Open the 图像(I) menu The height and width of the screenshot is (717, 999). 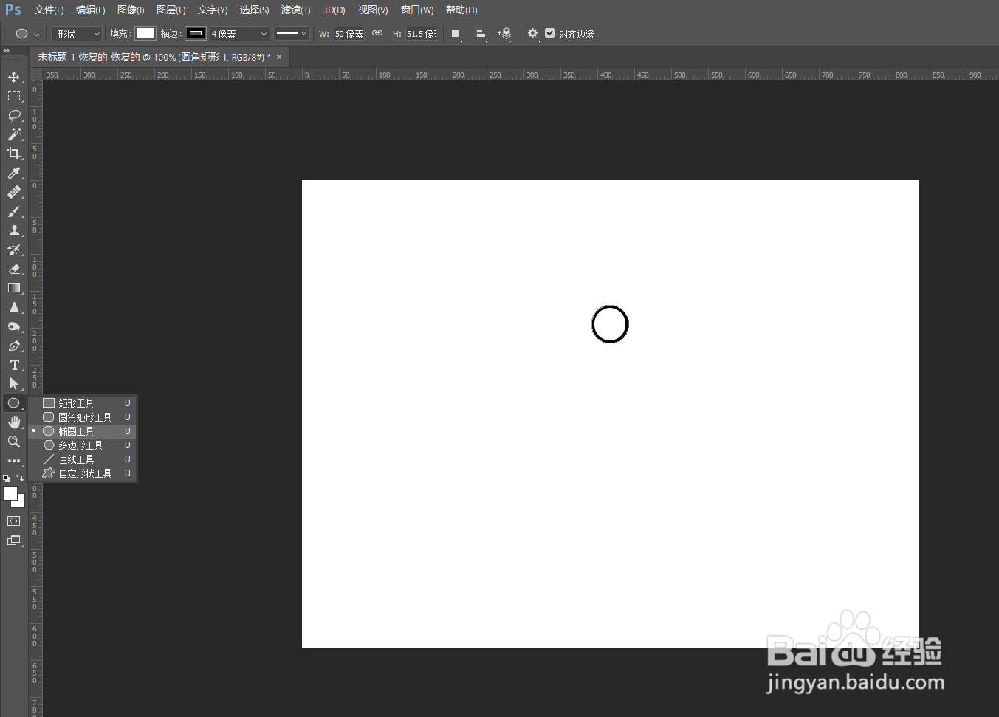(131, 10)
